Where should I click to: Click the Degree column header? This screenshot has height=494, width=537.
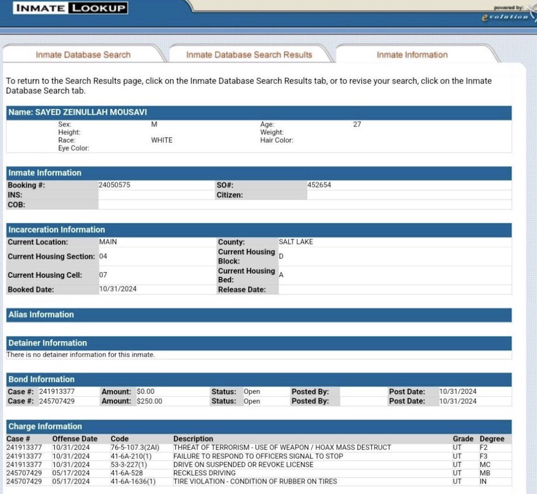click(492, 438)
